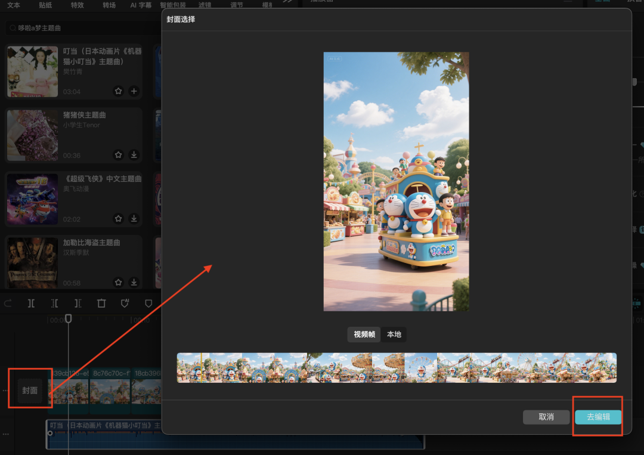Click the trim-right bracket icon in toolbar
The image size is (644, 455).
[78, 304]
